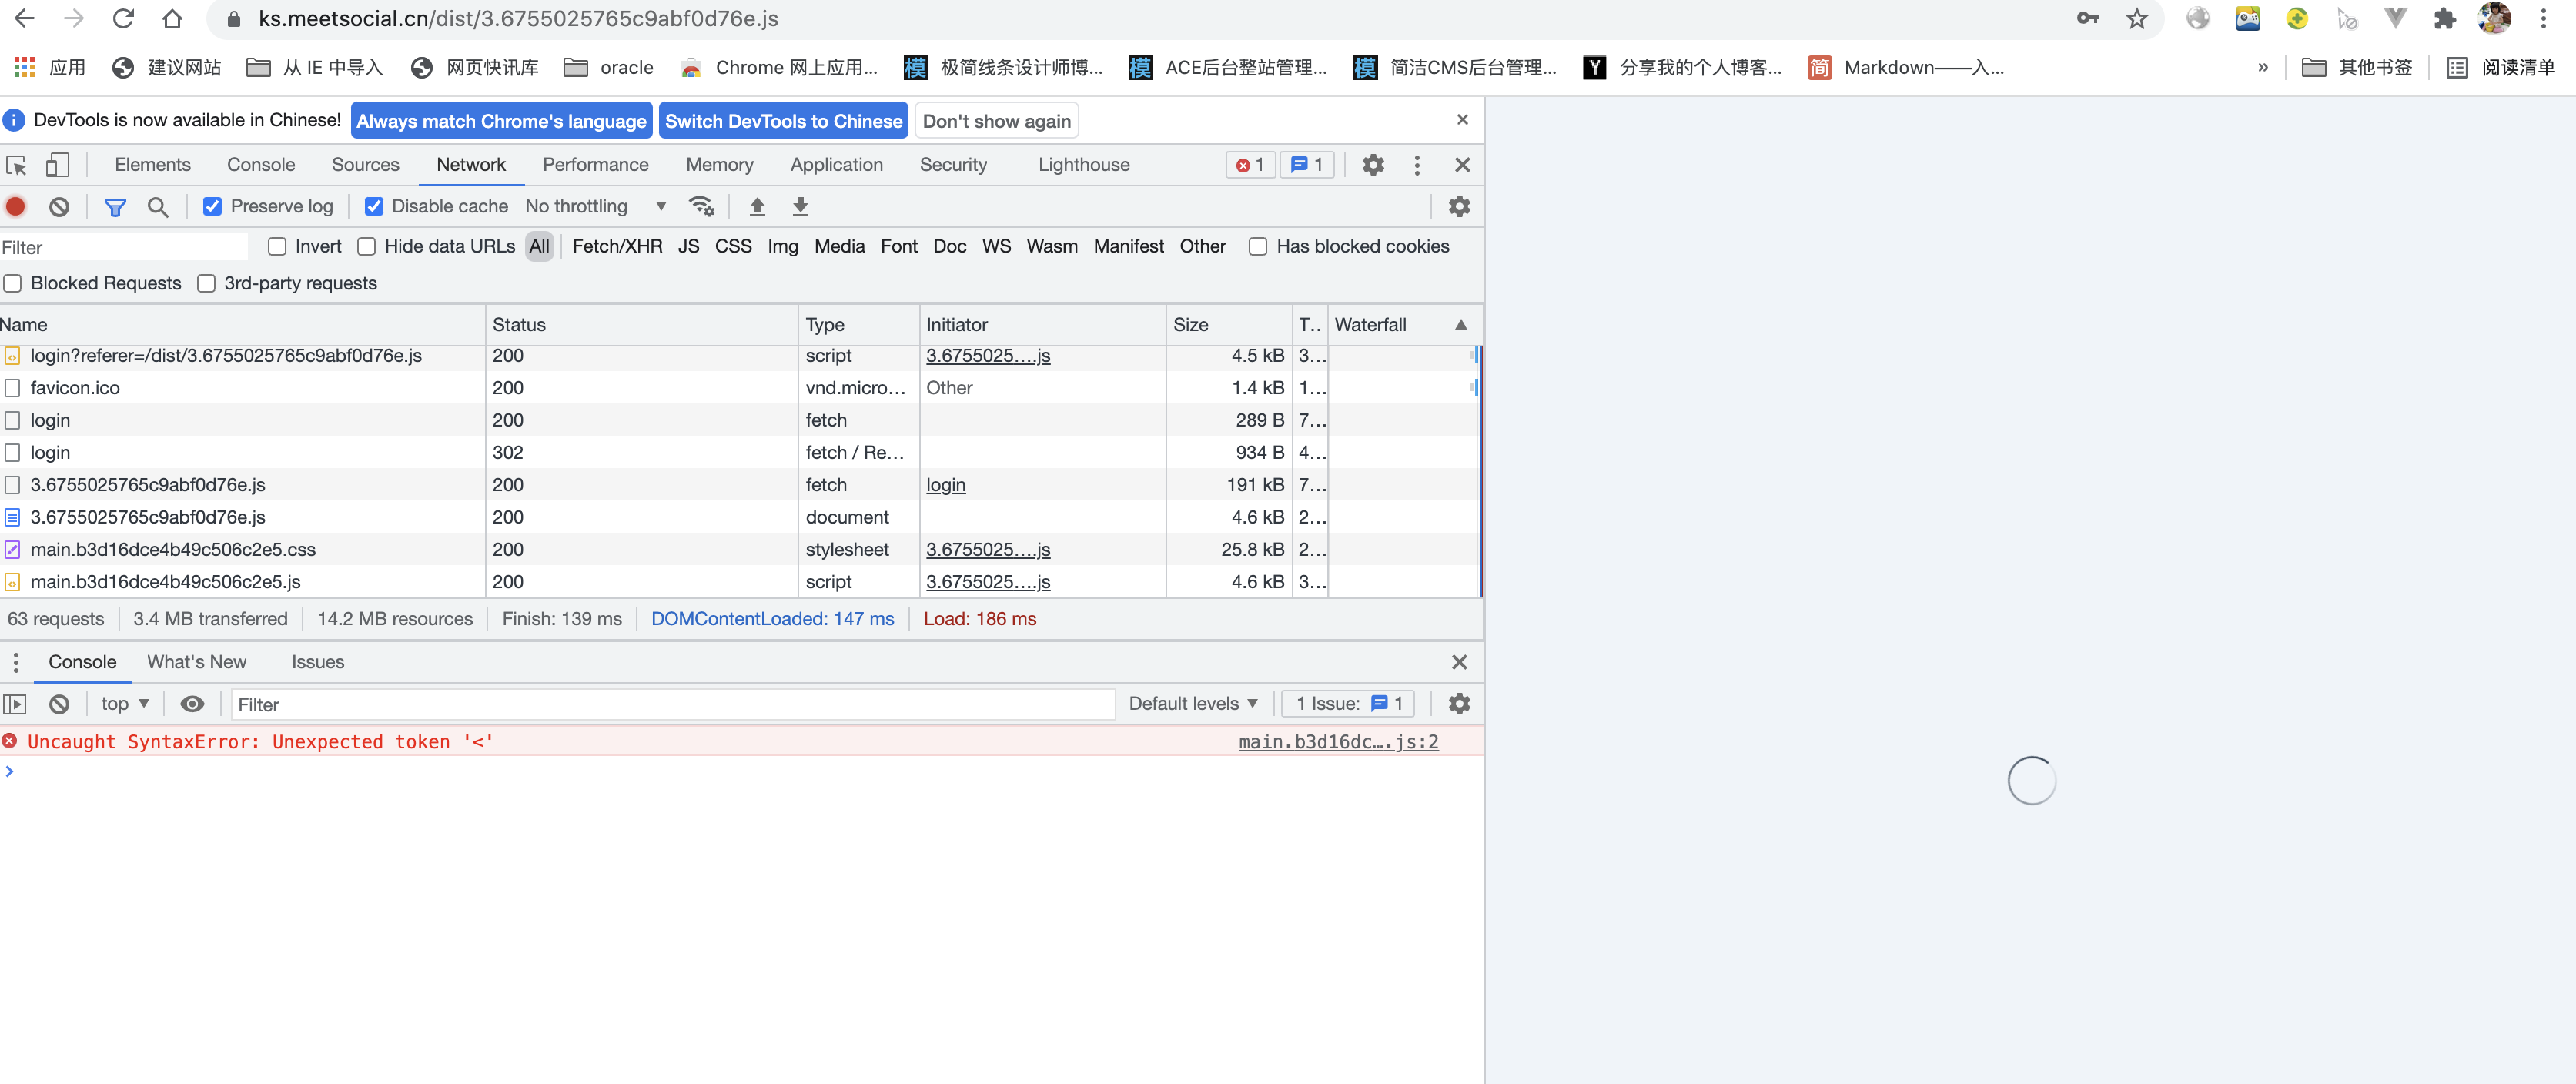
Task: Open drawer three-dot menu beside Console
Action: pyautogui.click(x=16, y=663)
